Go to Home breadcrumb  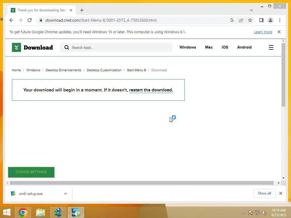(x=16, y=70)
